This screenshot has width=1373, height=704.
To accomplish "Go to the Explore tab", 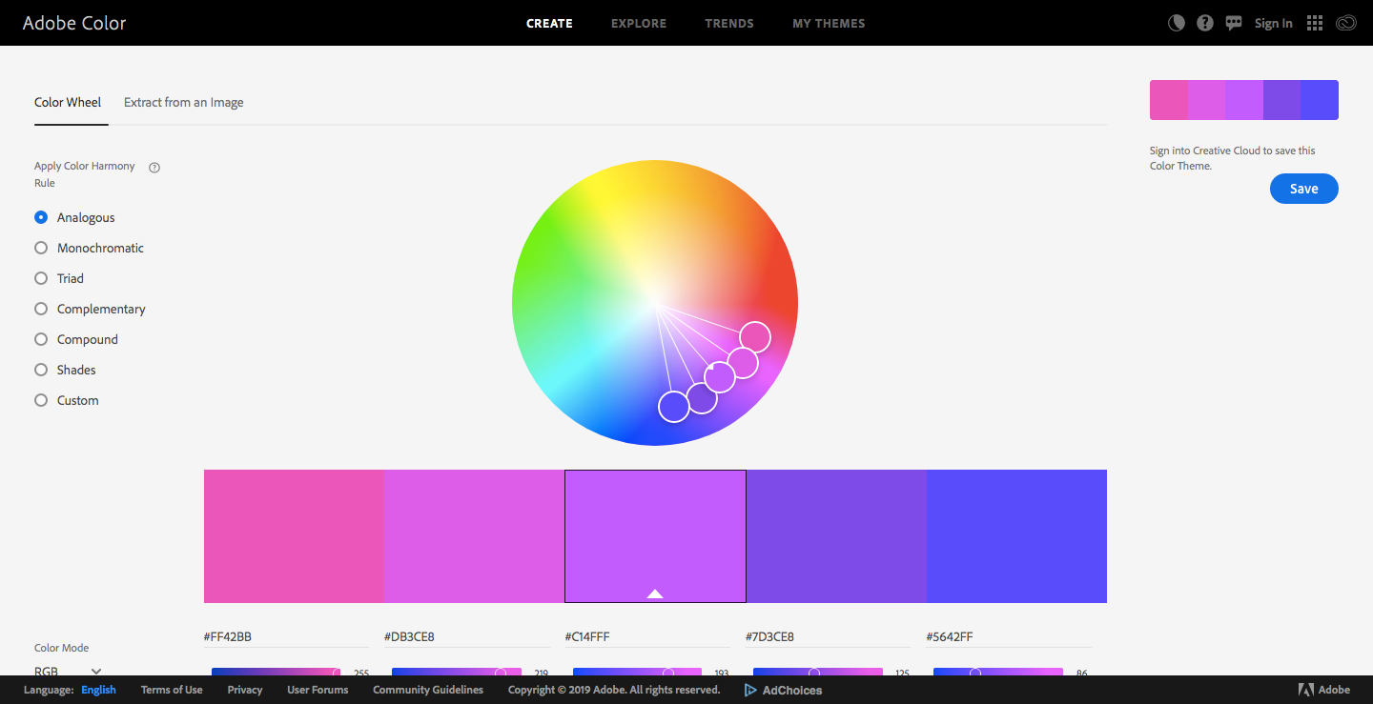I will 639,23.
